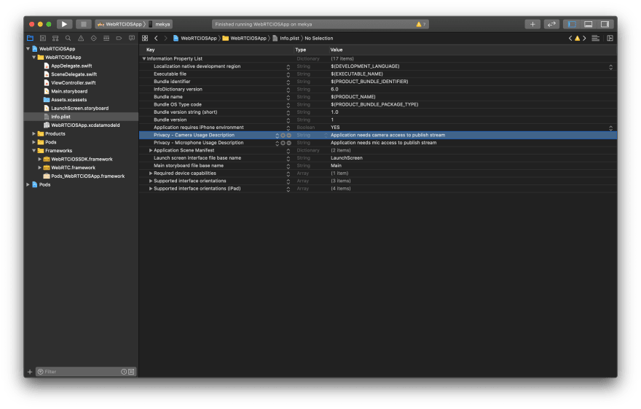641x409 pixels.
Task: Add row after Camera Usage Description
Action: 283,136
